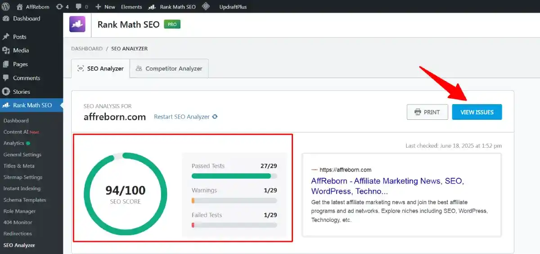Click the Warnings progress bar
This screenshot has height=254, width=540.
(x=234, y=201)
